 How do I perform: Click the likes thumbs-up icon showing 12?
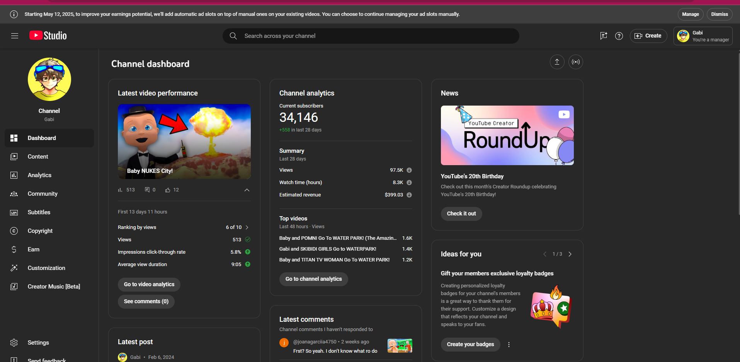click(x=168, y=190)
